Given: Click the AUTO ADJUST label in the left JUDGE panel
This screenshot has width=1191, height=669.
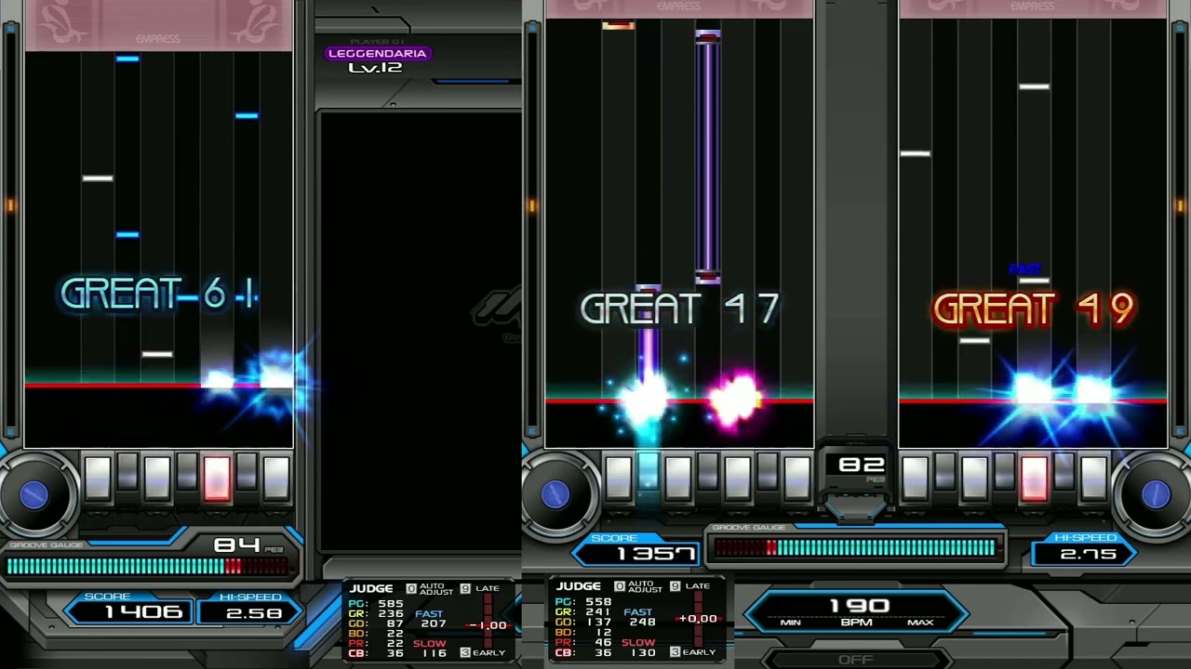Looking at the screenshot, I should 436,589.
